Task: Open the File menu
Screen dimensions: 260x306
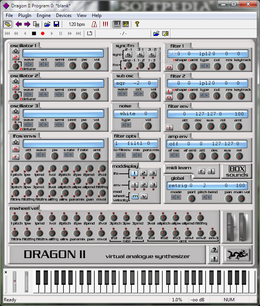Action: [9, 15]
